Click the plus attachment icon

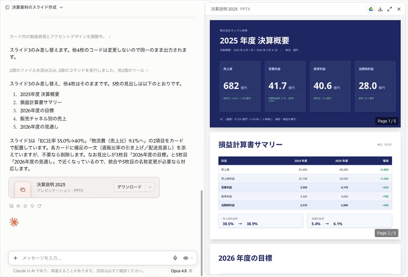click(15, 258)
